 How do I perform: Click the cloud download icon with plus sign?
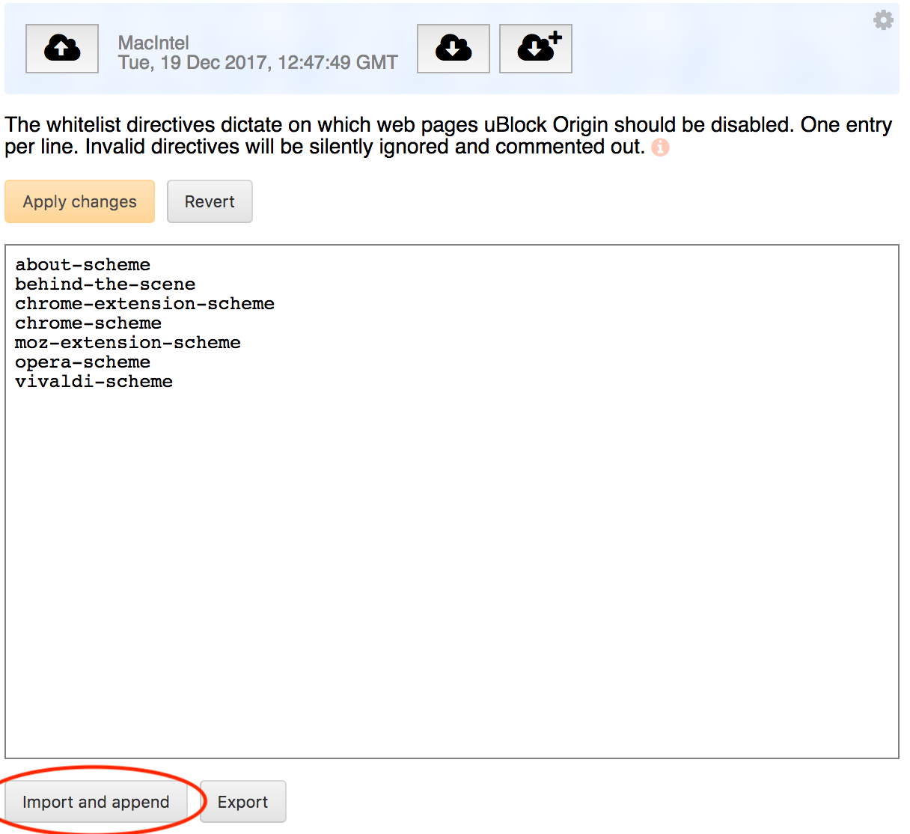point(535,48)
